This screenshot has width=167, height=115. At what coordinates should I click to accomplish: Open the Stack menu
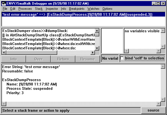[x=39, y=9]
